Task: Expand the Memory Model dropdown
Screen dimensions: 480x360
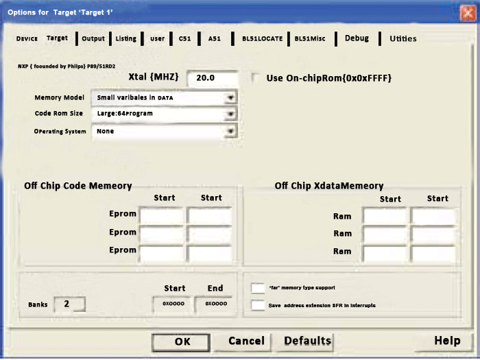Action: (231, 97)
